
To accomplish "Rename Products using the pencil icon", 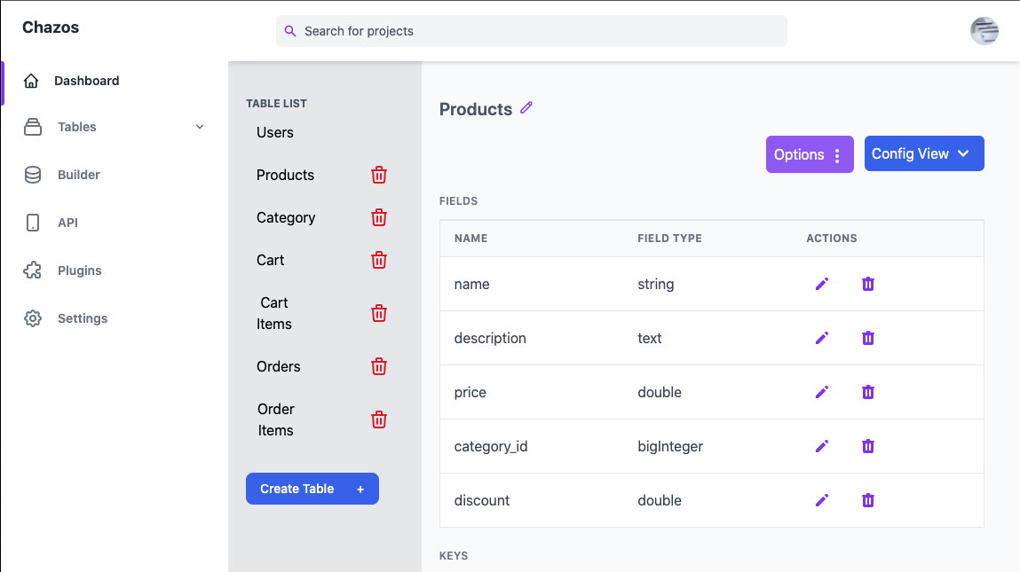I will tap(526, 108).
